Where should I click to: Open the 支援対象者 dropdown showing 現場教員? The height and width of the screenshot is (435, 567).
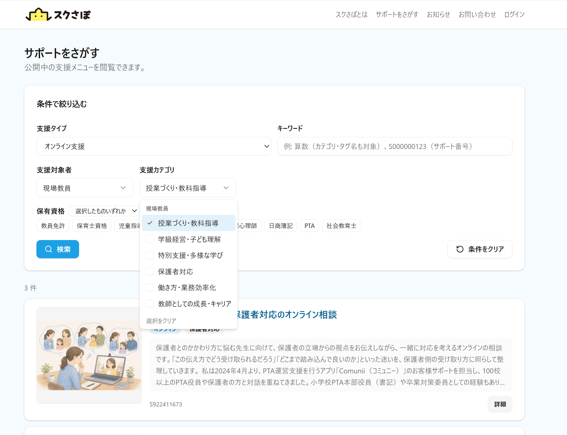click(85, 188)
